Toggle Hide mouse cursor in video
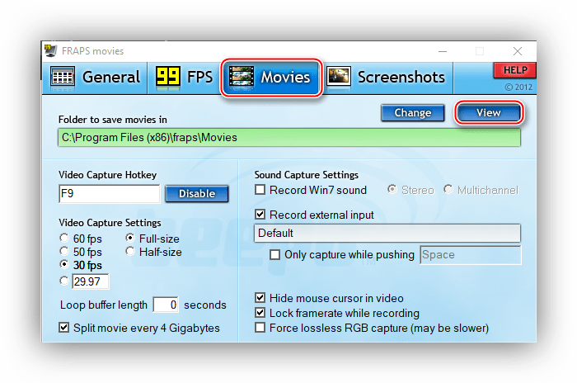This screenshot has height=383, width=577. pos(330,298)
